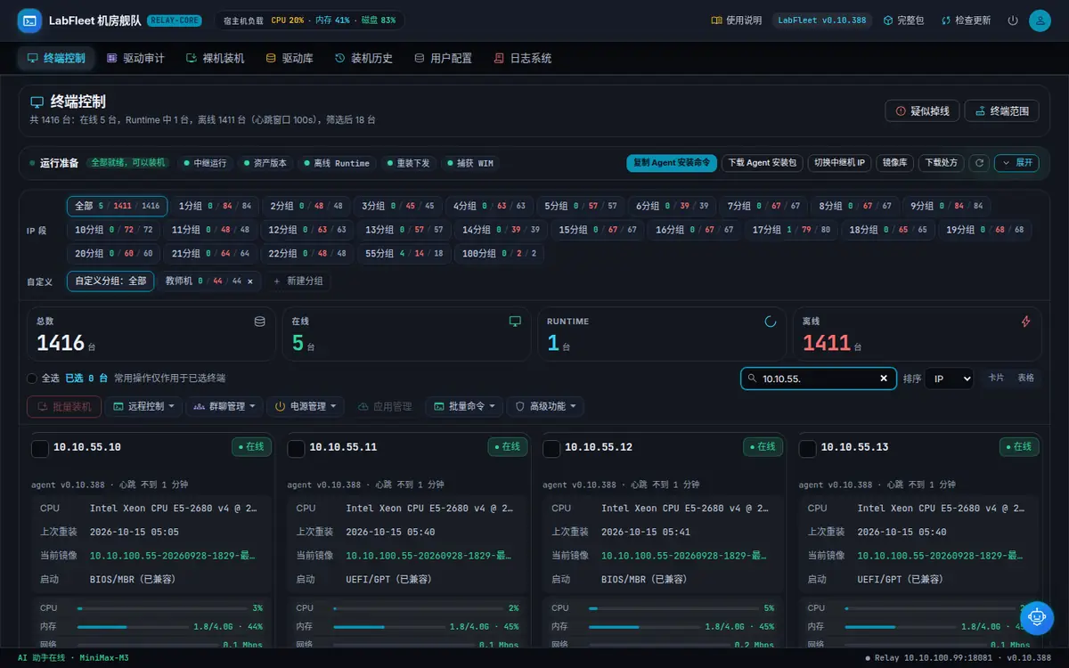The image size is (1069, 668).
Task: Refresh the 运行准备 status with the reload icon
Action: tap(980, 163)
